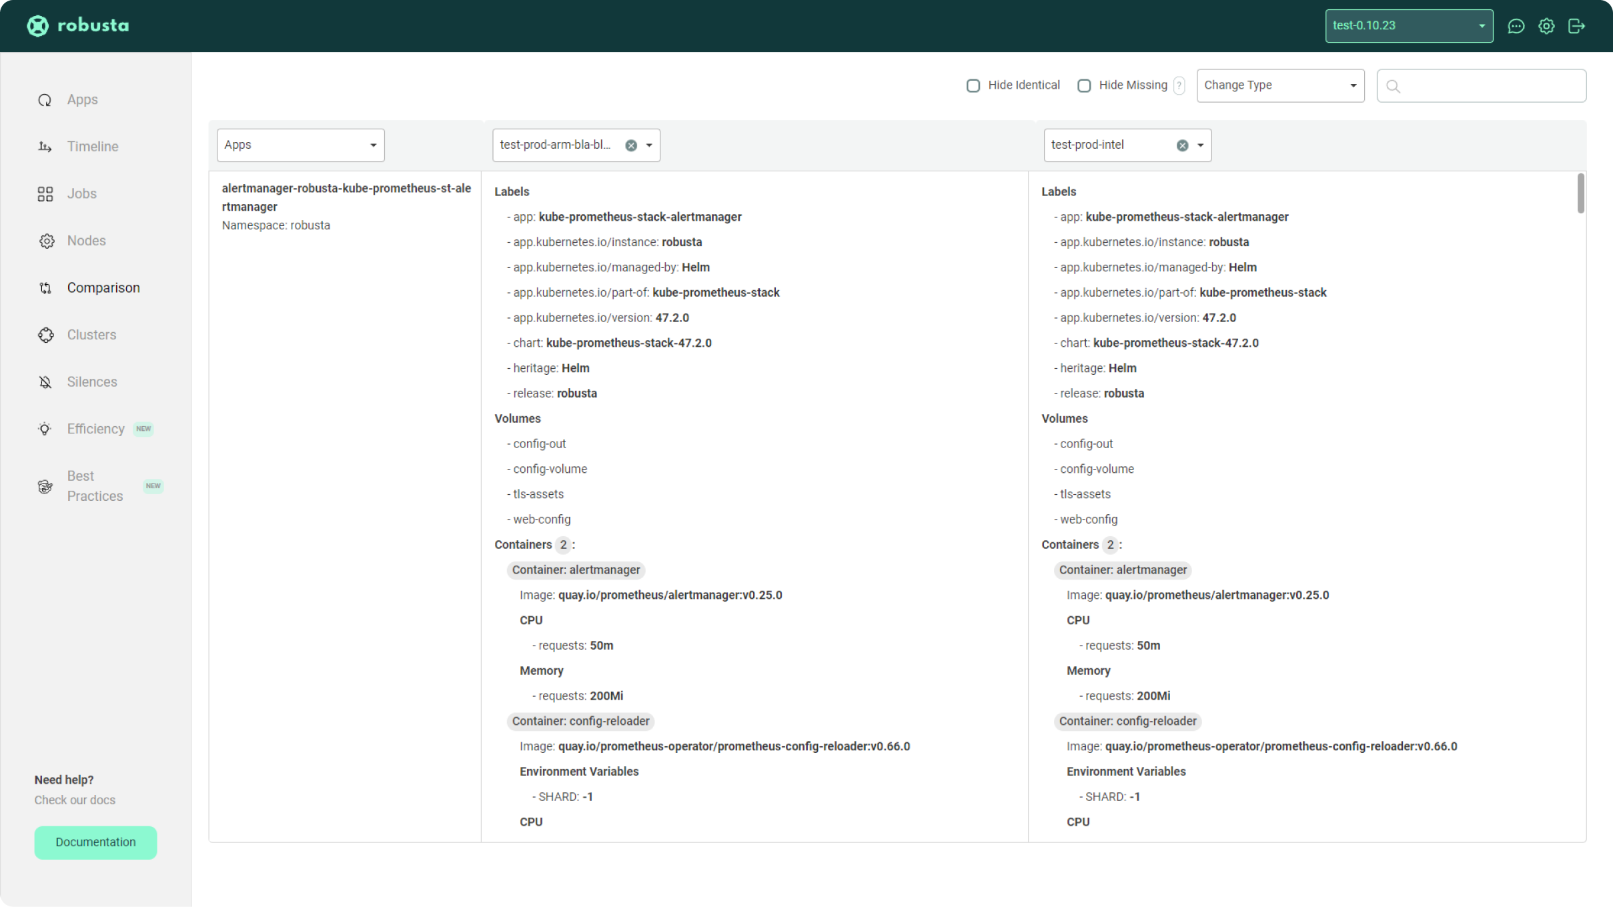
Task: Navigate to the Clusters section
Action: [91, 335]
